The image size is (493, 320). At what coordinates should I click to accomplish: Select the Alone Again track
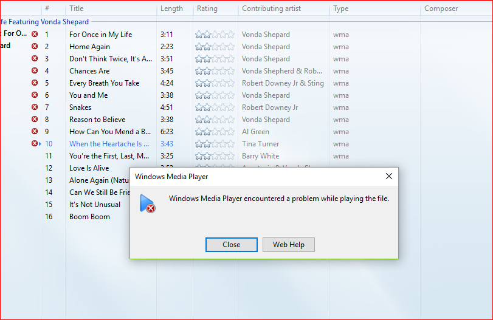(x=99, y=180)
